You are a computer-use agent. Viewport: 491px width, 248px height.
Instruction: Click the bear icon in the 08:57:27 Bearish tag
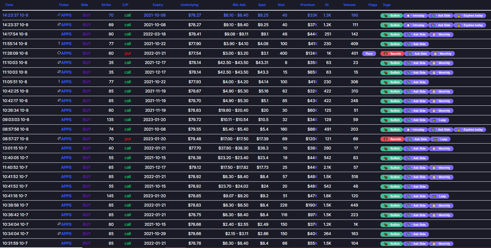385,139
